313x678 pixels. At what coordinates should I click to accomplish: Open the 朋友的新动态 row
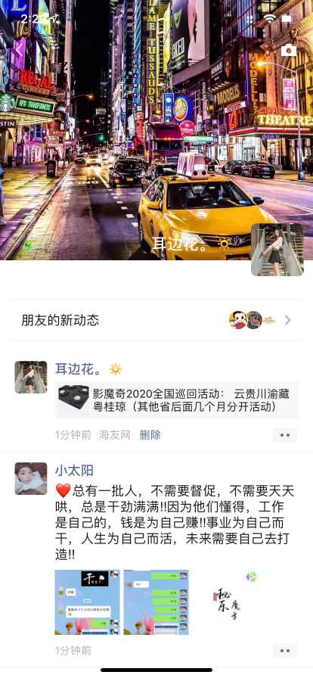156,320
